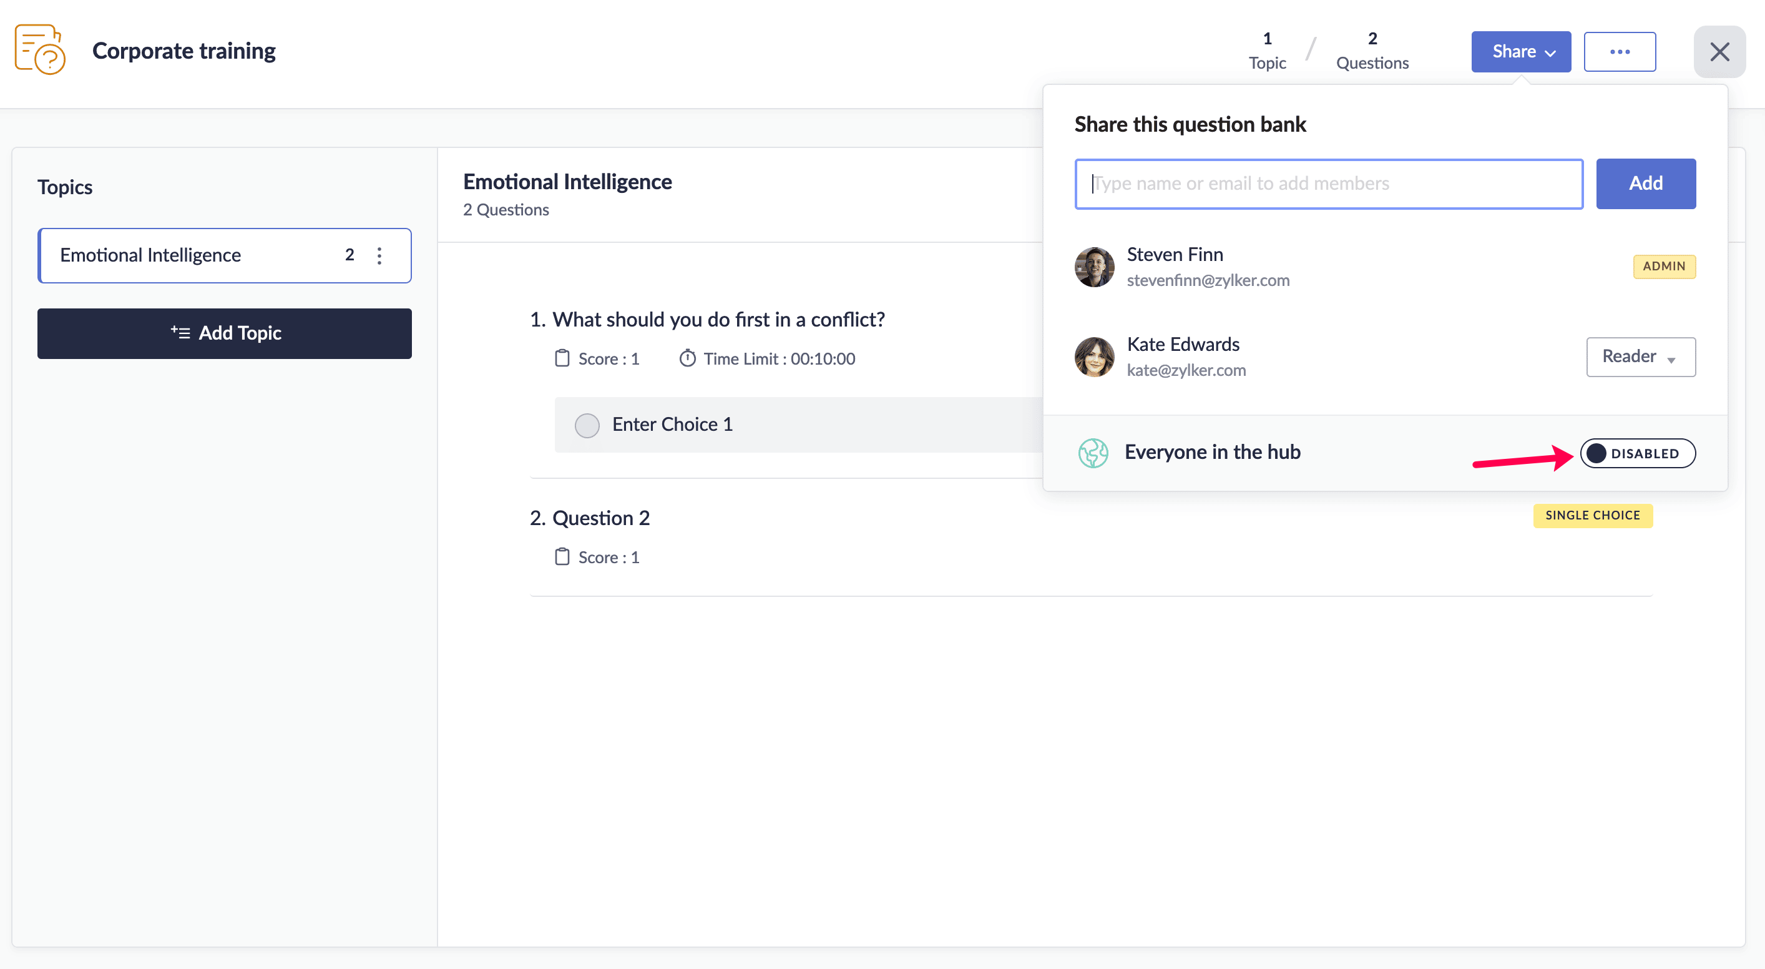The width and height of the screenshot is (1765, 969).
Task: Click the Add member button
Action: 1645,184
